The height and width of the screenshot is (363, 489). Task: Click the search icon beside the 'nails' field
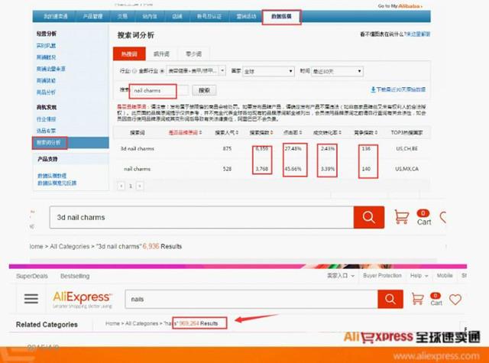390,299
